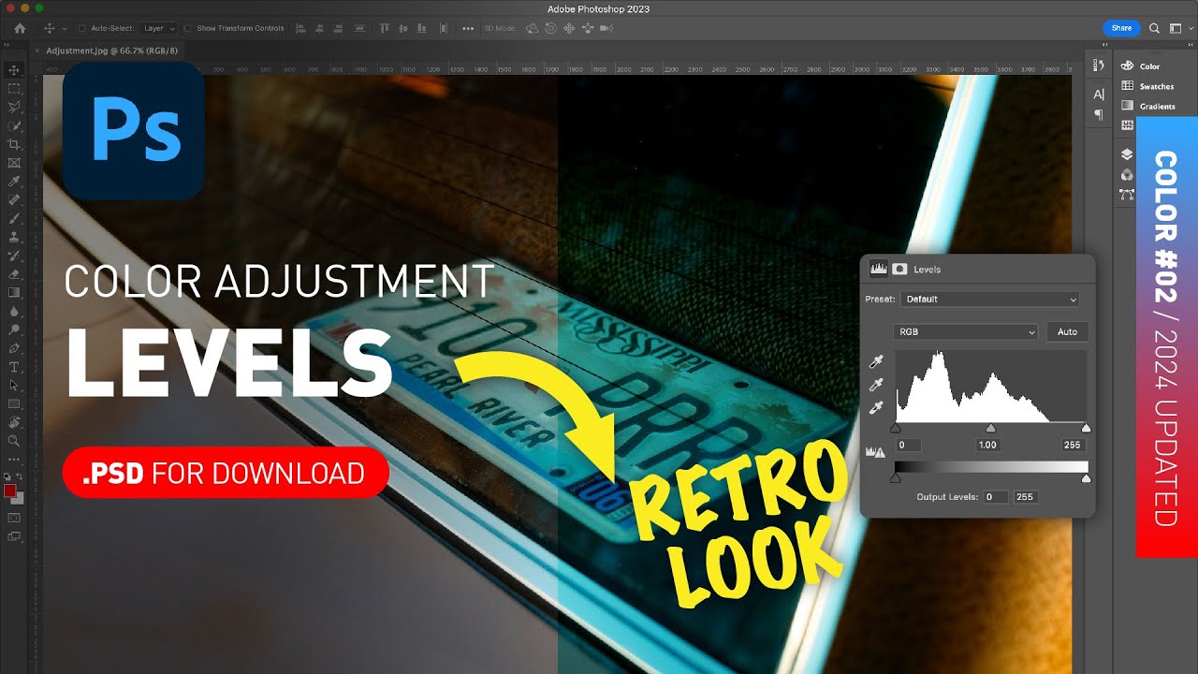The height and width of the screenshot is (674, 1198).
Task: Click the input shadow slider handle
Action: pyautogui.click(x=895, y=429)
